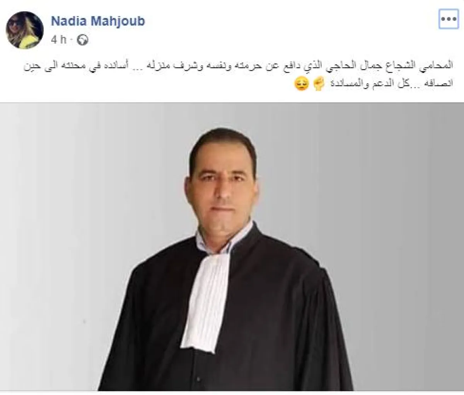Click the Nadia Mahjoub name link
The image size is (464, 395).
coord(98,21)
